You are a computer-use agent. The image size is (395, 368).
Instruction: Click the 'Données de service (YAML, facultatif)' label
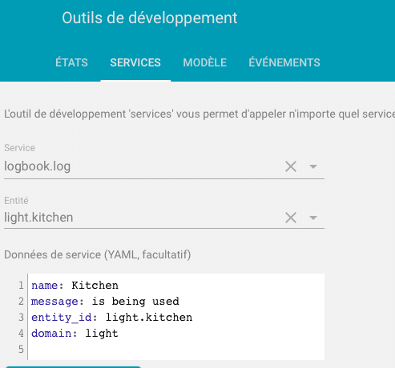coord(98,254)
